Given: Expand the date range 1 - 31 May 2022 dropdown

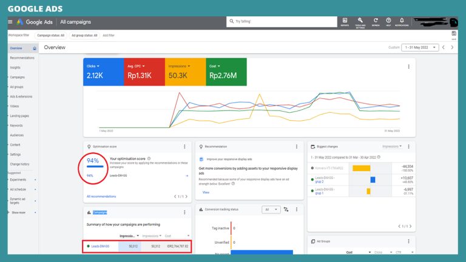Looking at the screenshot, I should click(420, 47).
